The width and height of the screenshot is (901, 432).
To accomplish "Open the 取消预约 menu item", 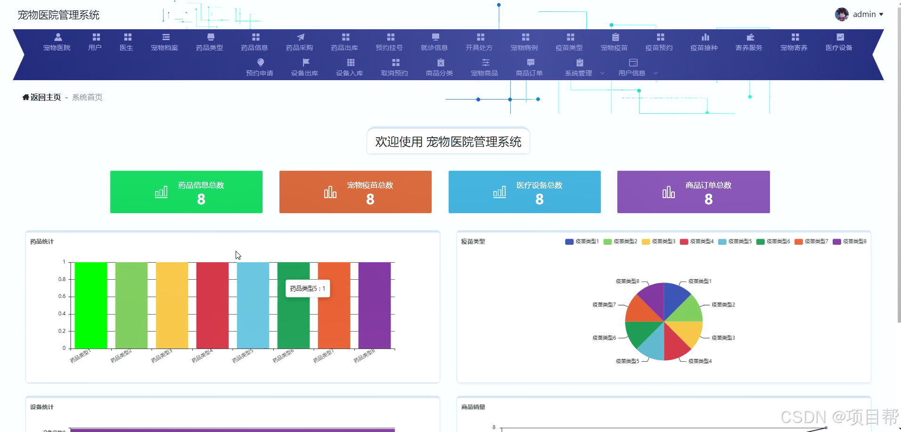I will point(394,67).
